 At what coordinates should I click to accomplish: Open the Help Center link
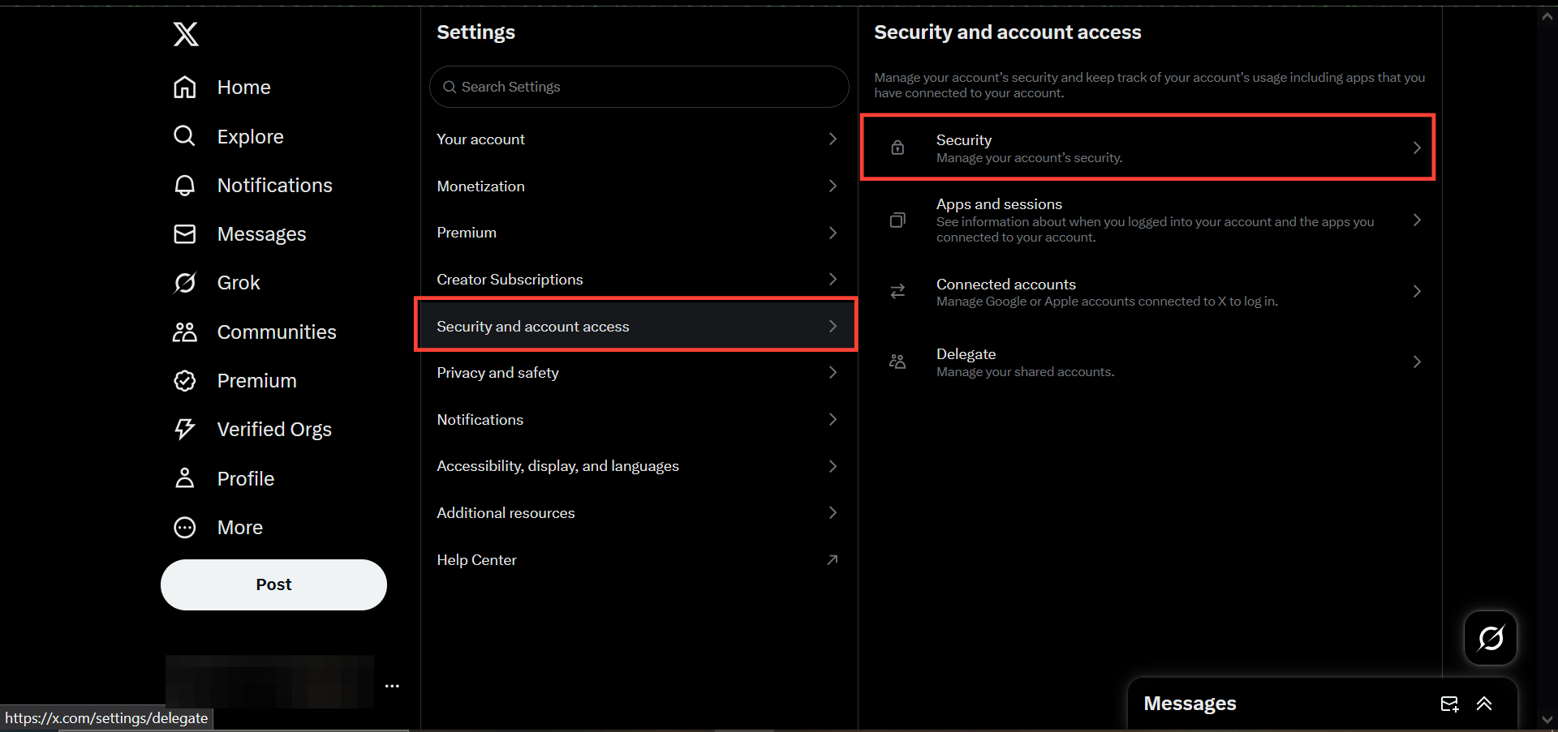(476, 559)
